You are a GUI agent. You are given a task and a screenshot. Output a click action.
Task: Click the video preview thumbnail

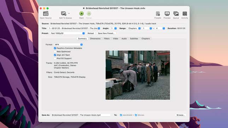138,75
